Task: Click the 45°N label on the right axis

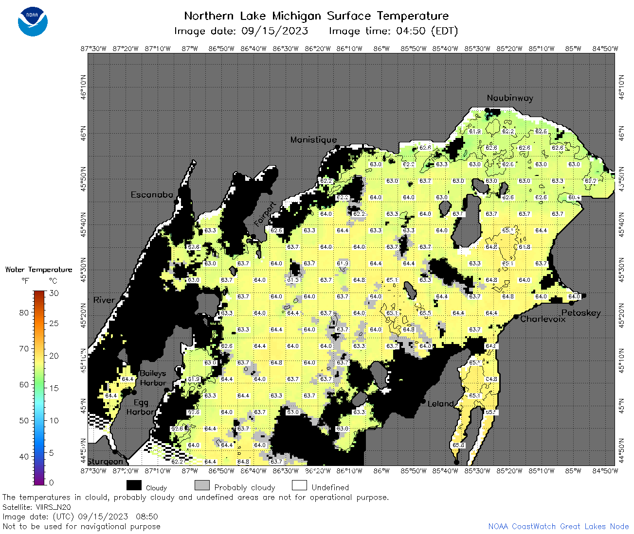Action: (x=620, y=406)
